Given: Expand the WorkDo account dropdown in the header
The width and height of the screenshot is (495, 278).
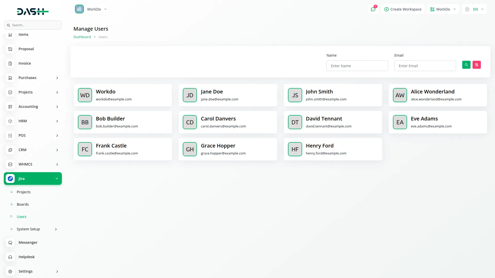Looking at the screenshot, I should tap(443, 9).
